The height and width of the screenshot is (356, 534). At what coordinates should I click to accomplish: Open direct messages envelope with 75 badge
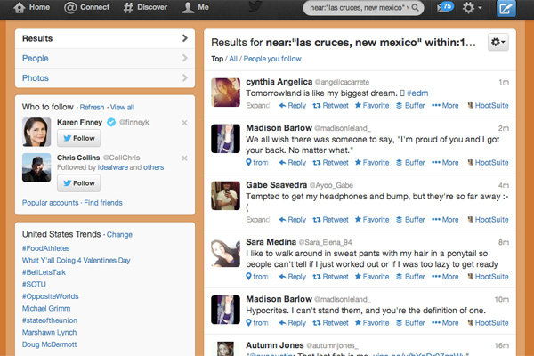446,7
